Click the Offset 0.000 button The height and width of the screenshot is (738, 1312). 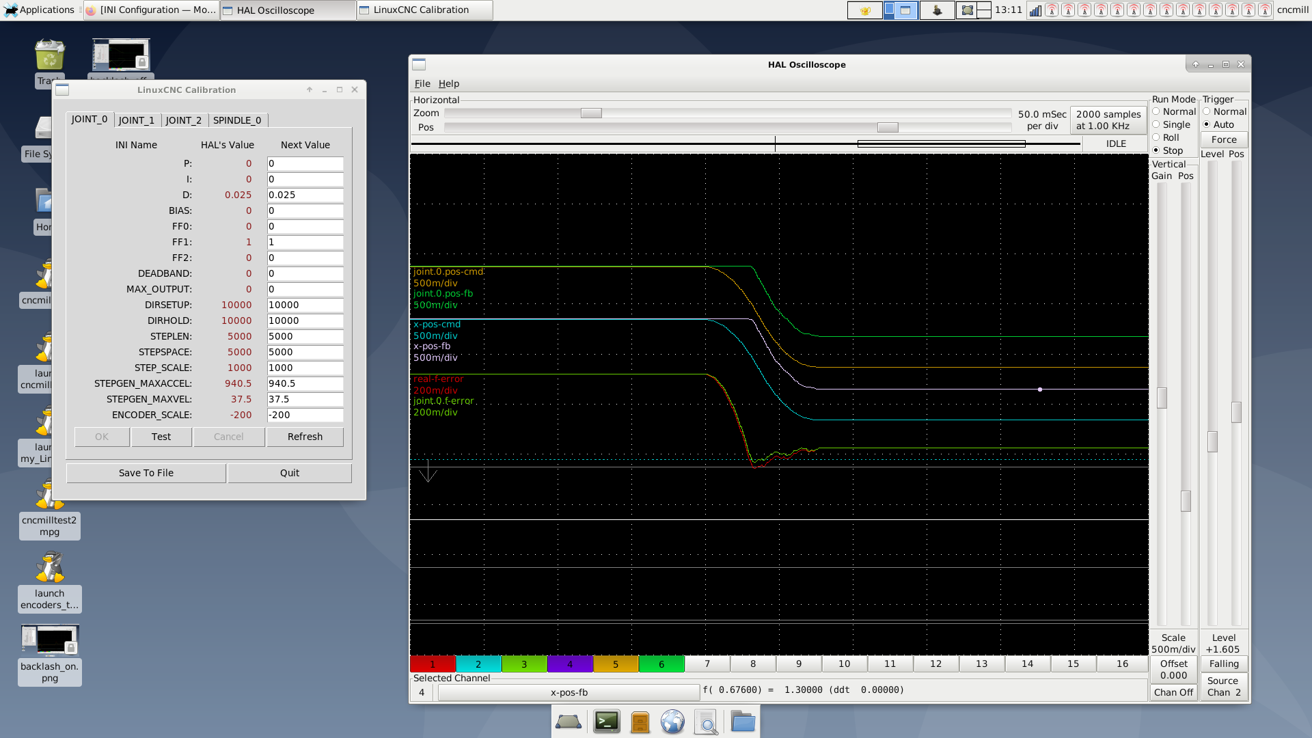click(1173, 669)
